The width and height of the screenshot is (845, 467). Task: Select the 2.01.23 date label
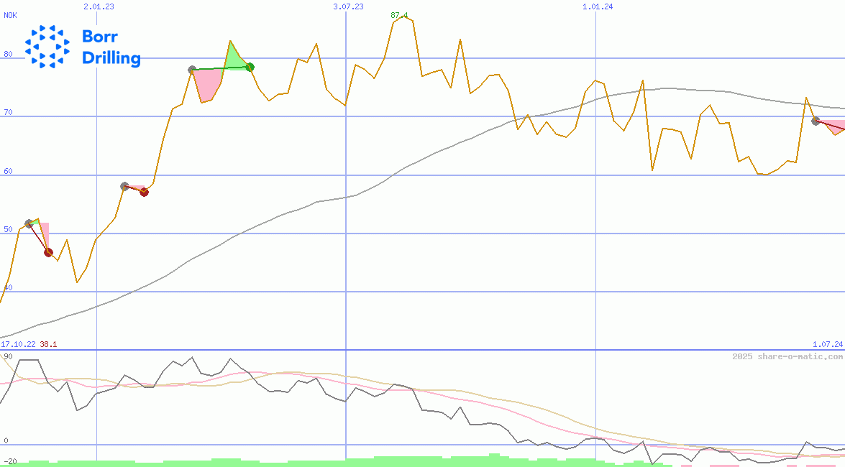[x=99, y=6]
